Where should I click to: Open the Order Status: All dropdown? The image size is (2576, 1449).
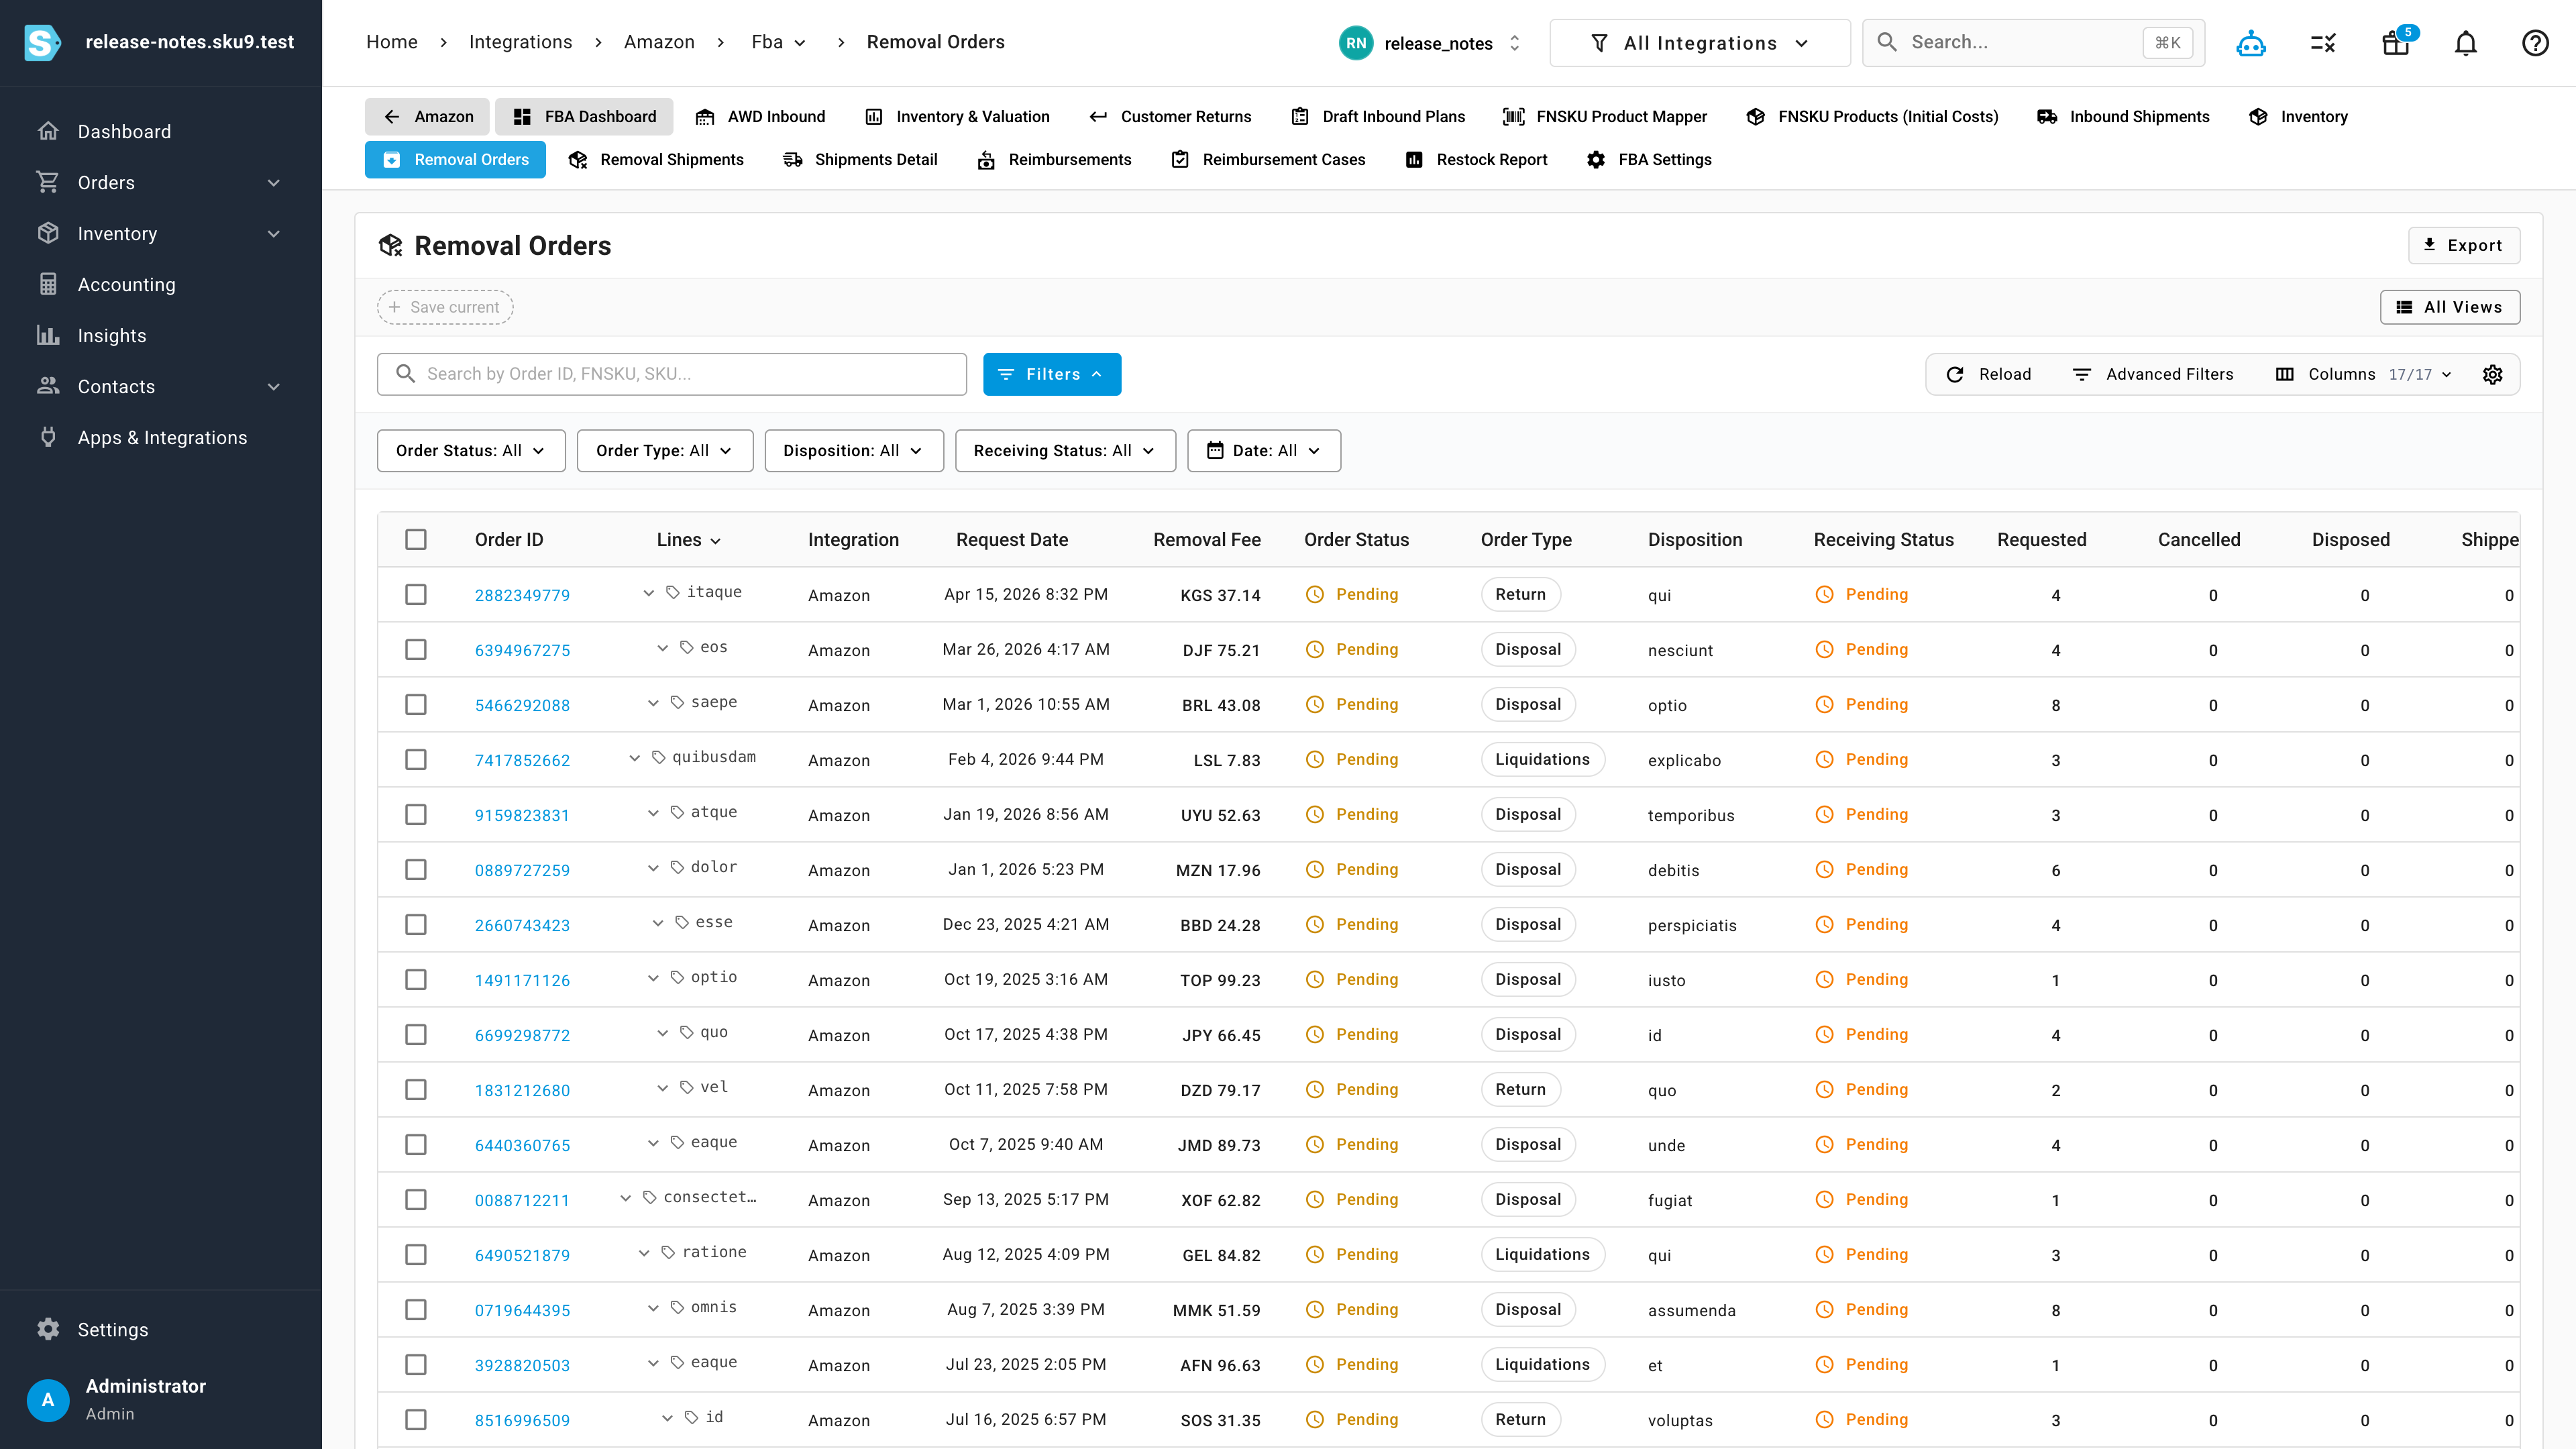pos(471,450)
